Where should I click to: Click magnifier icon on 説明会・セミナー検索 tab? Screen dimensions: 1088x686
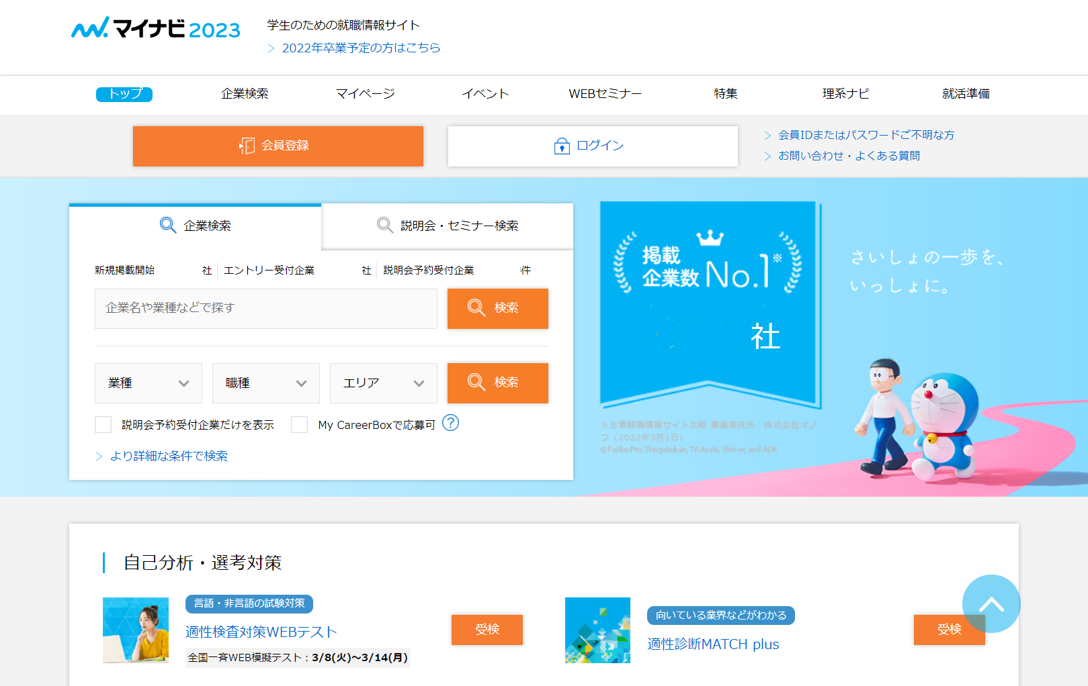click(x=385, y=225)
